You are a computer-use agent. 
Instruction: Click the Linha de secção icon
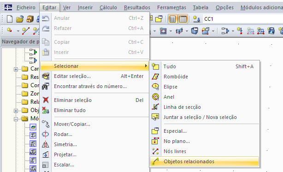[x=155, y=107]
